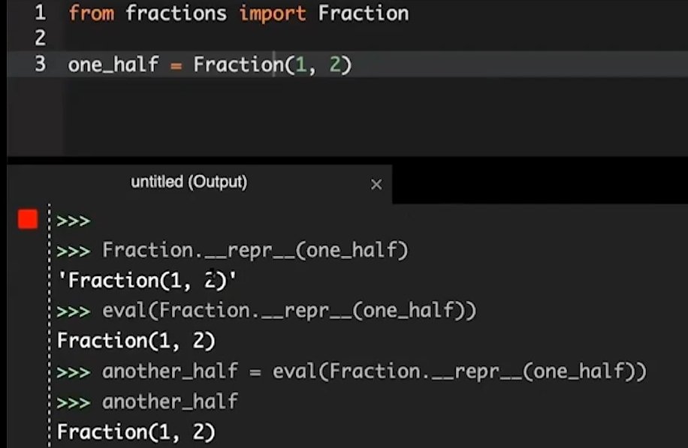Click the 'eval(Fraction.__repr__(one_half))' command line

click(289, 310)
